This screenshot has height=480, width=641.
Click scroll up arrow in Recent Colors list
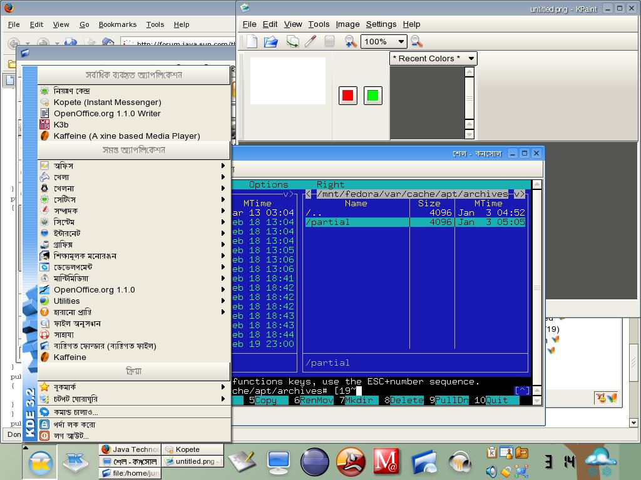pos(469,72)
